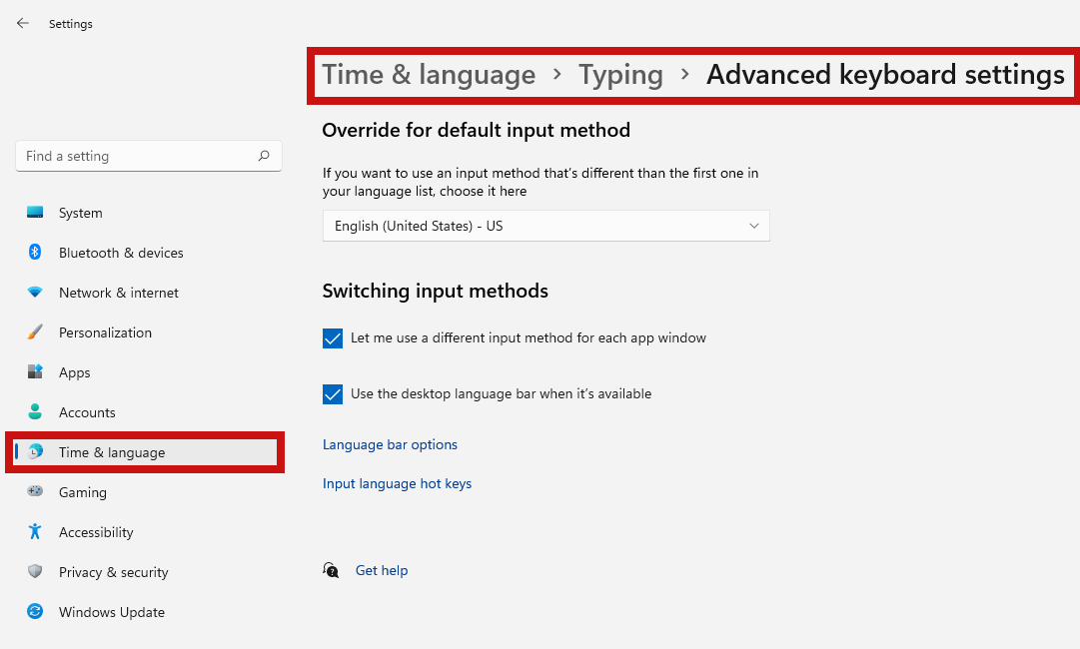Open Language bar options

pyautogui.click(x=390, y=444)
